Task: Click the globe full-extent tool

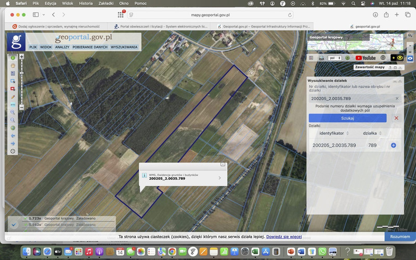Action: (x=13, y=127)
